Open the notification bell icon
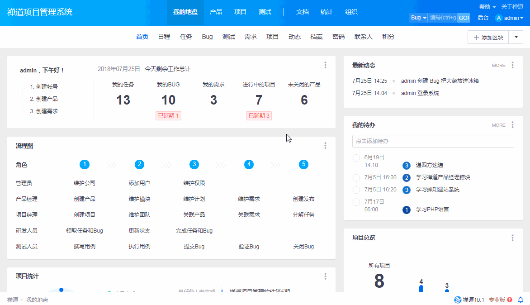The image size is (530, 305). pyautogui.click(x=520, y=300)
